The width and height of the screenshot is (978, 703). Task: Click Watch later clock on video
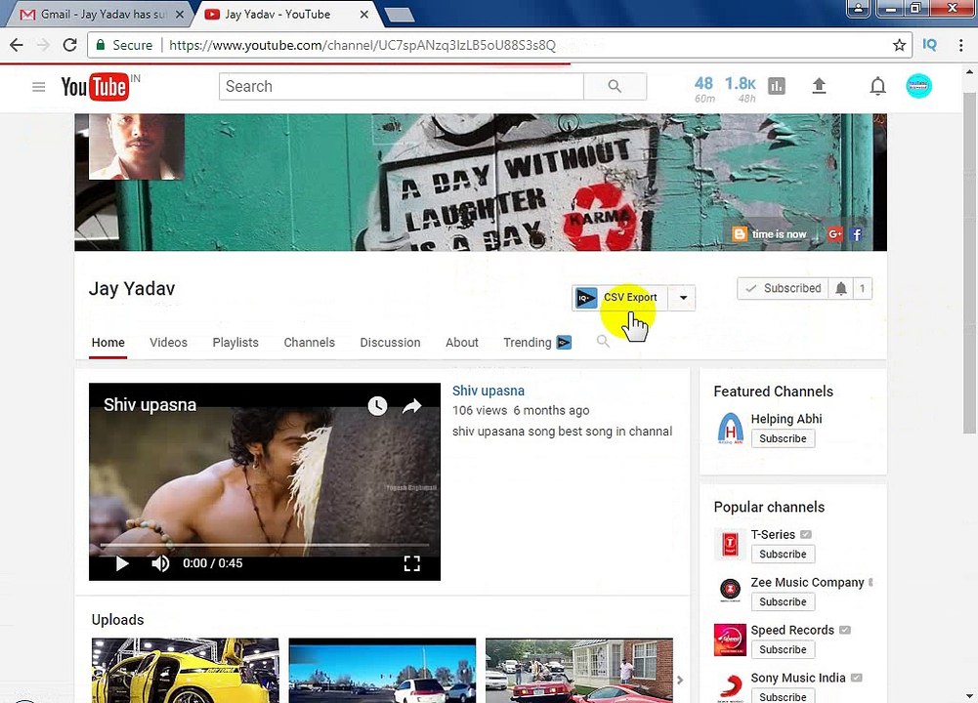377,406
